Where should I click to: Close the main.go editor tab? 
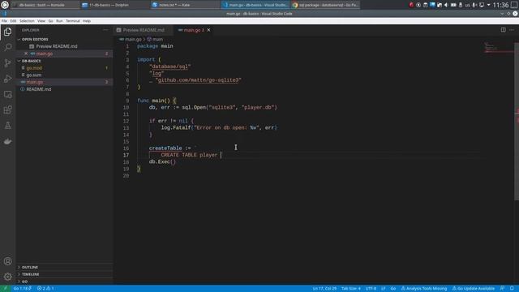[208, 30]
